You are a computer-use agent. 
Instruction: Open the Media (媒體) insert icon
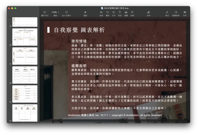[x=126, y=12]
